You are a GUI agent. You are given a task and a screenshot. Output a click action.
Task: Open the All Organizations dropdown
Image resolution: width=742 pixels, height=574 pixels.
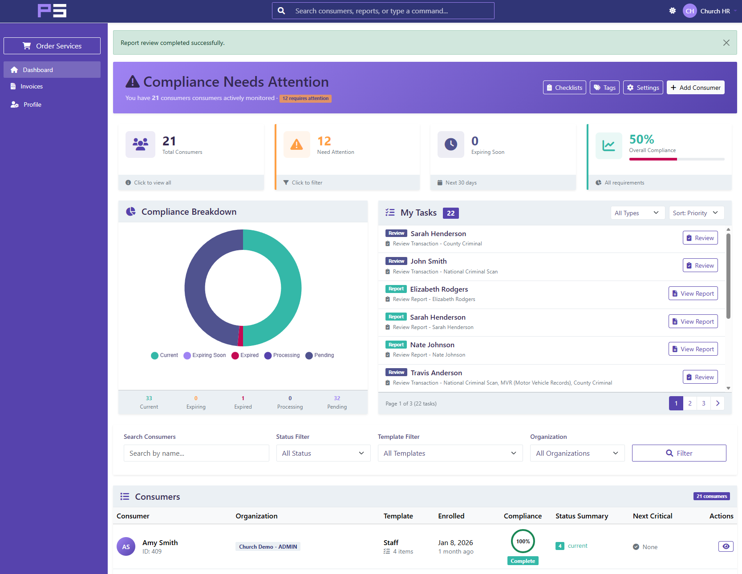click(x=577, y=453)
